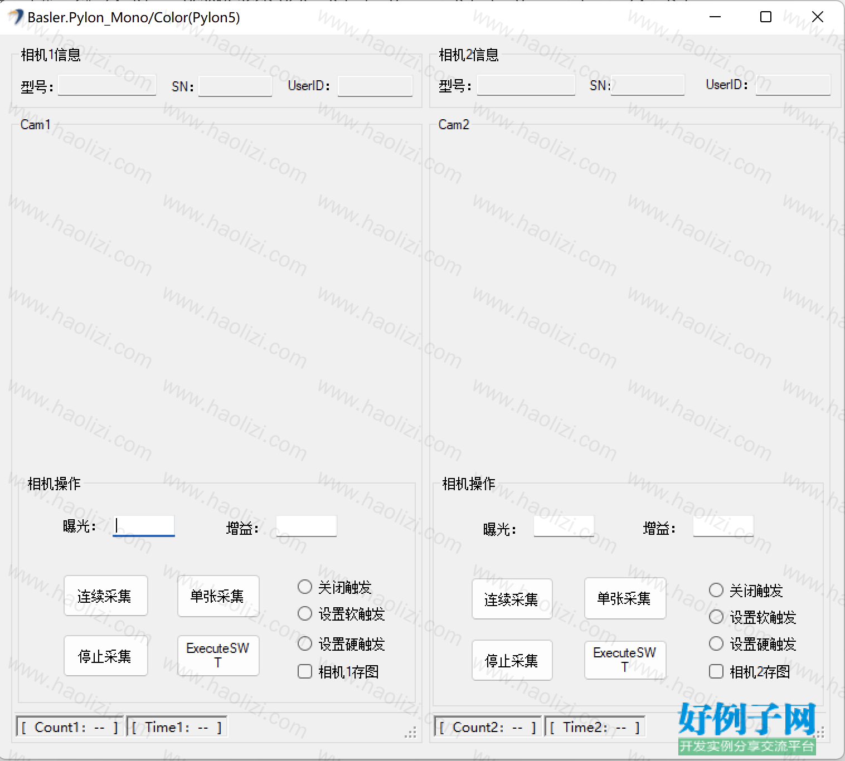Click the Time2 status bar entry

(595, 727)
